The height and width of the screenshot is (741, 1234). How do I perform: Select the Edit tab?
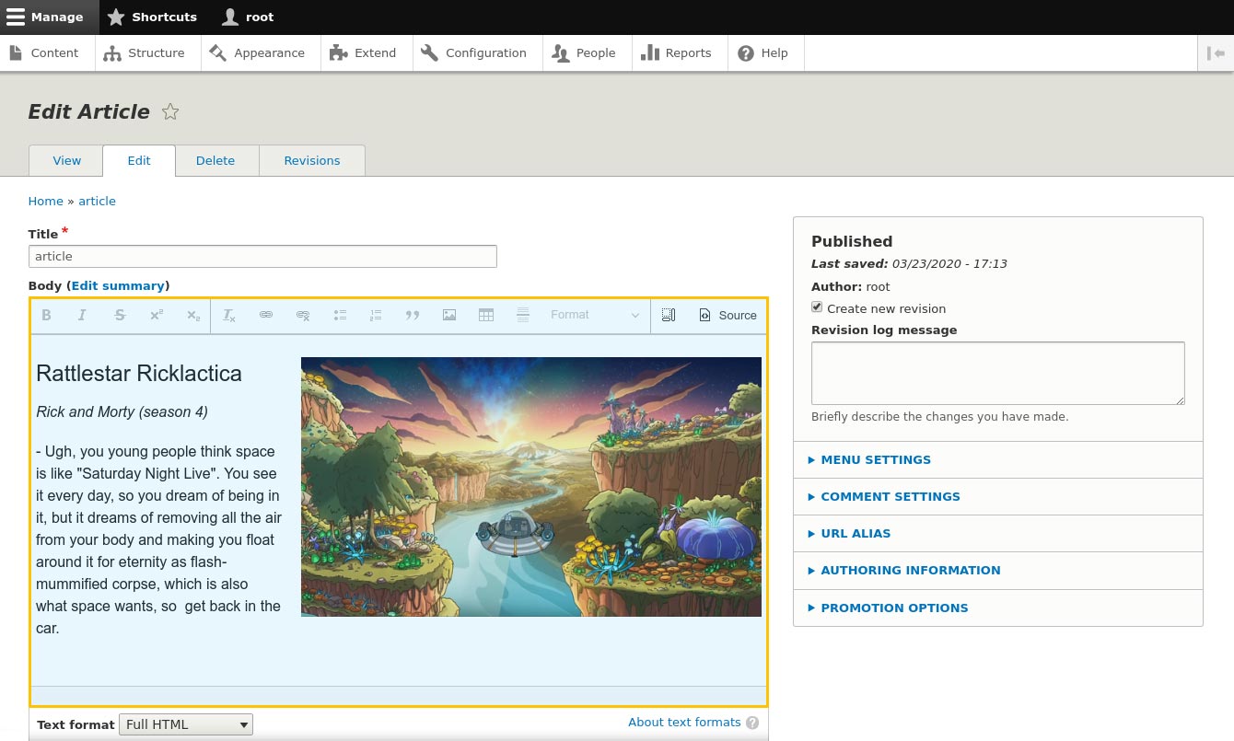tap(139, 160)
